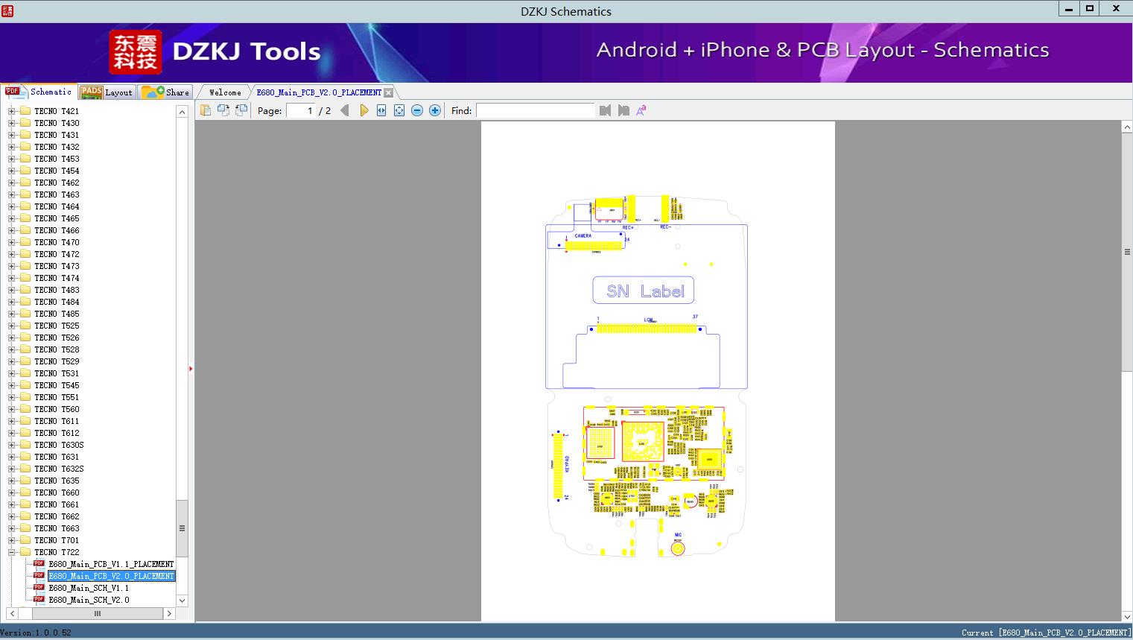Close the E680_Main_PCB_V2.0_PLACEMENT tab
Image resolution: width=1133 pixels, height=640 pixels.
pyautogui.click(x=388, y=92)
